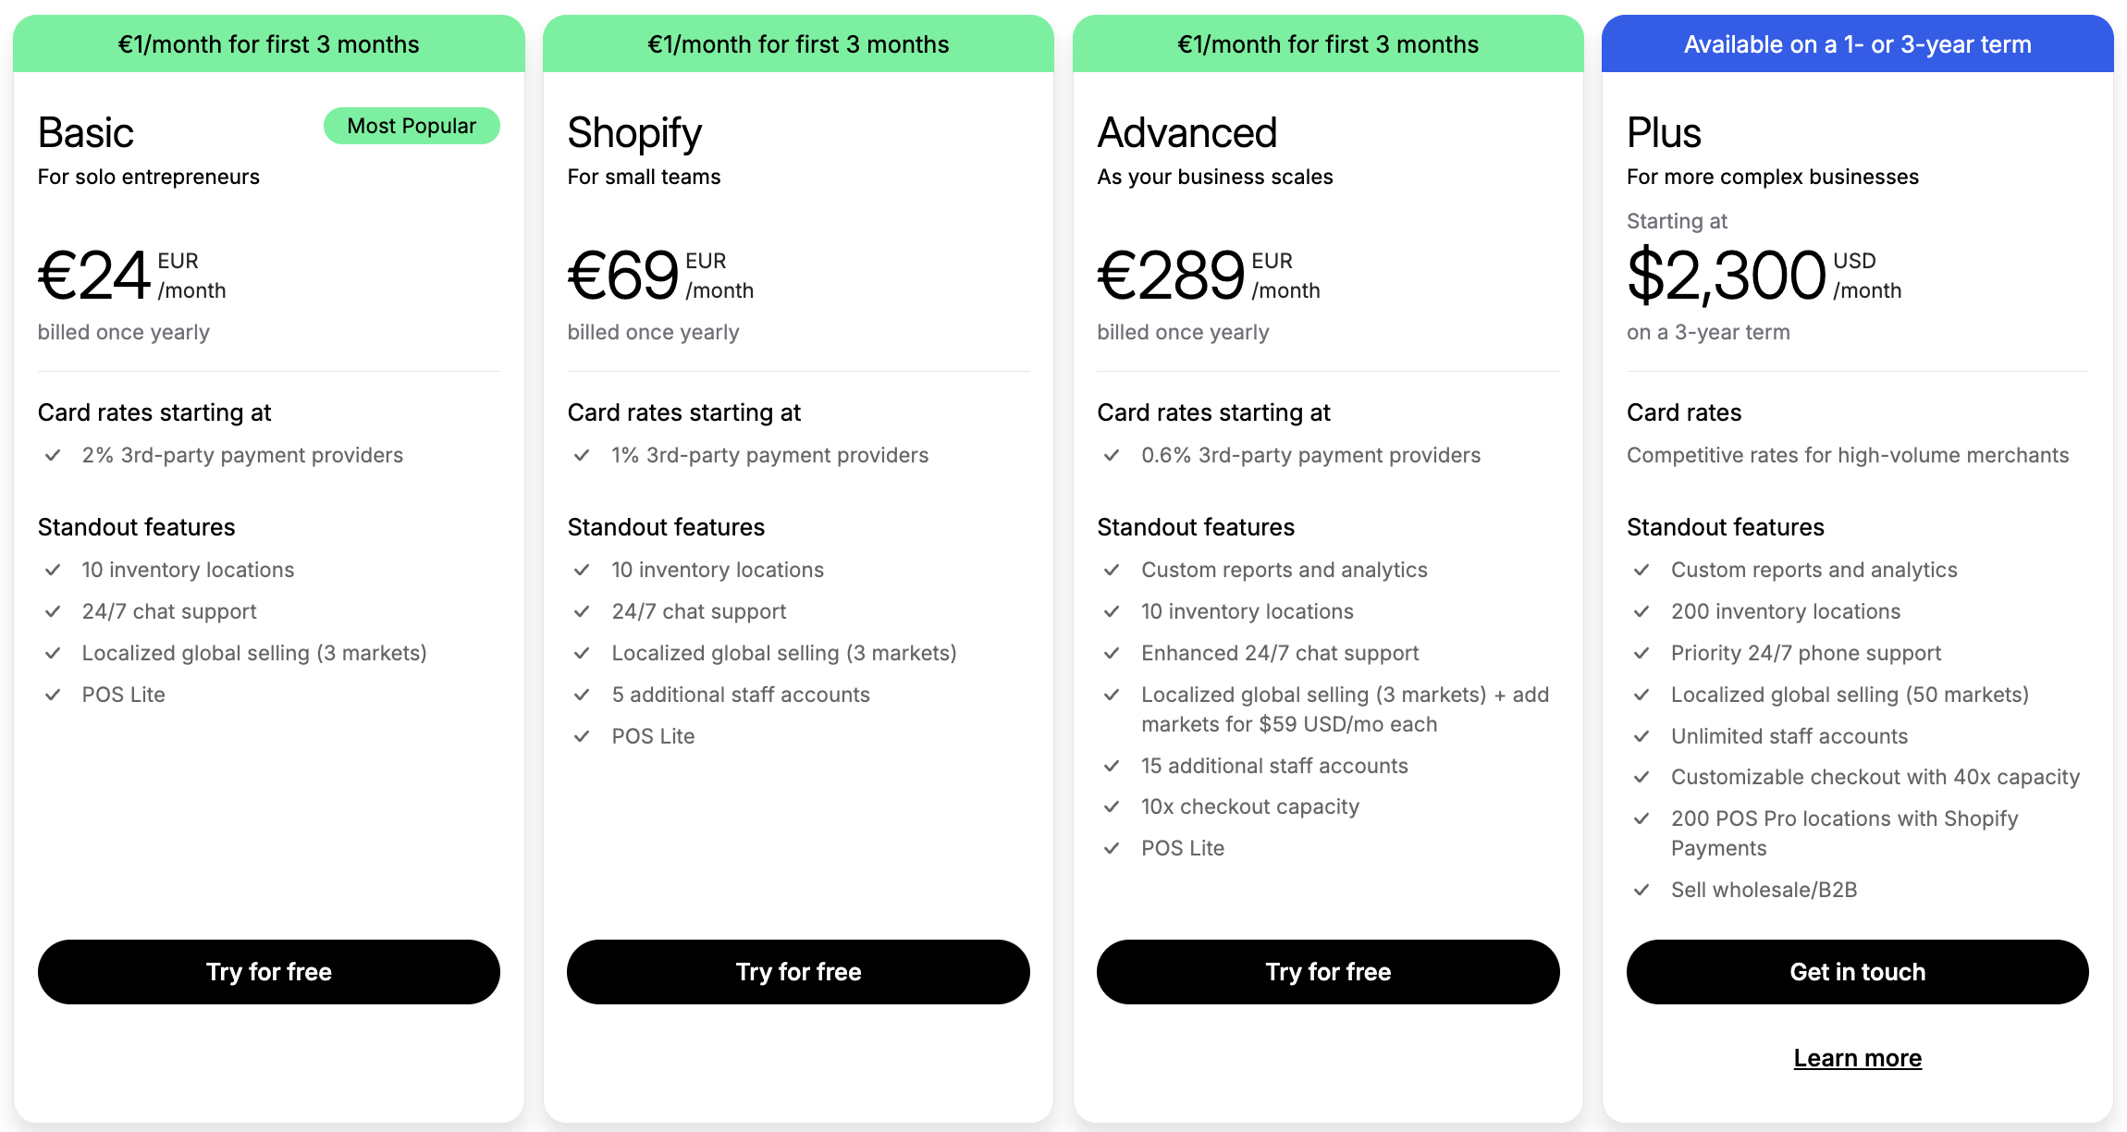
Task: Open the Standout features list on the Shopify plan
Action: [665, 526]
